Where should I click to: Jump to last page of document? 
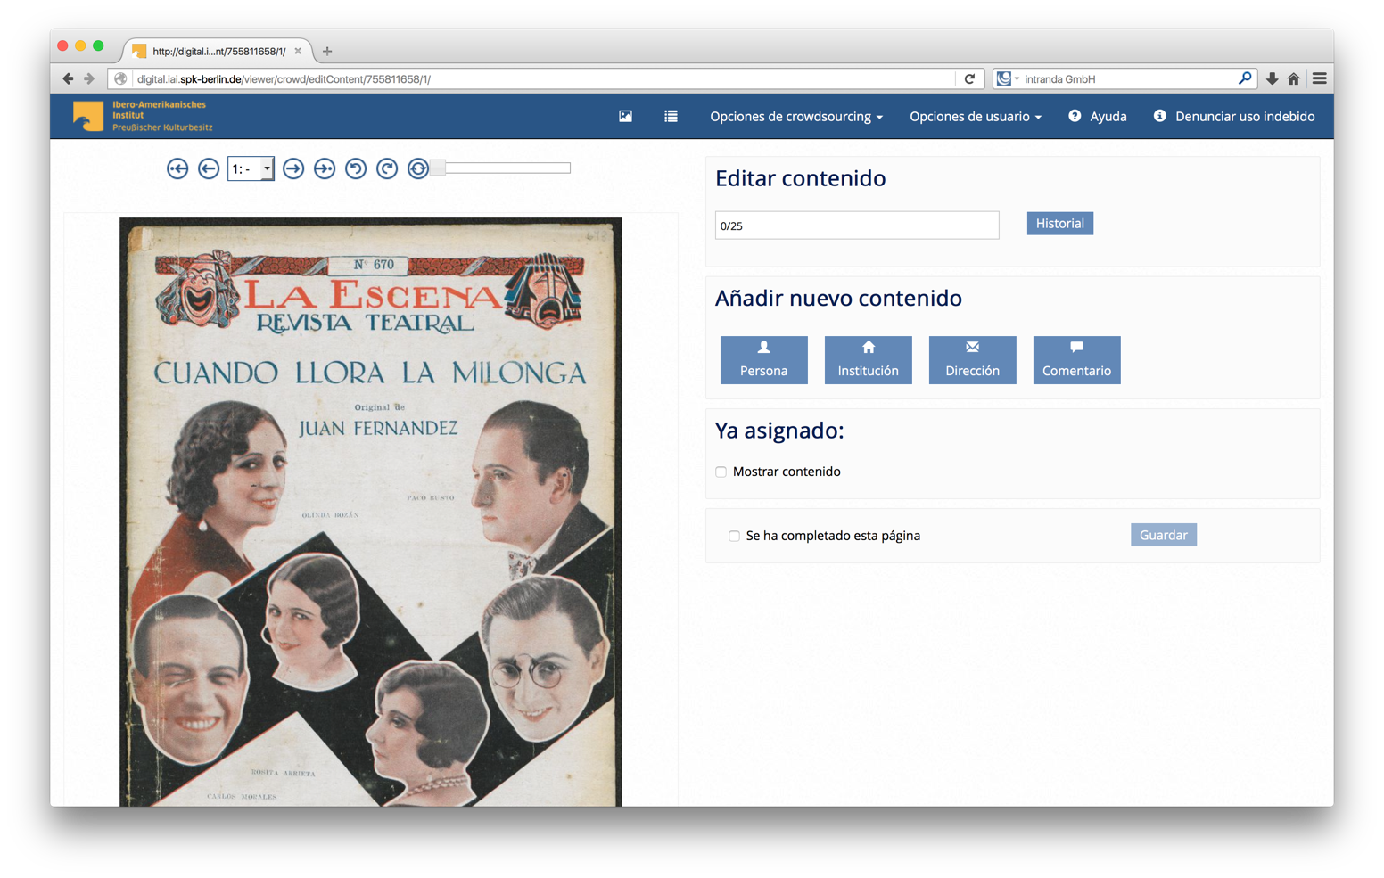tap(325, 168)
